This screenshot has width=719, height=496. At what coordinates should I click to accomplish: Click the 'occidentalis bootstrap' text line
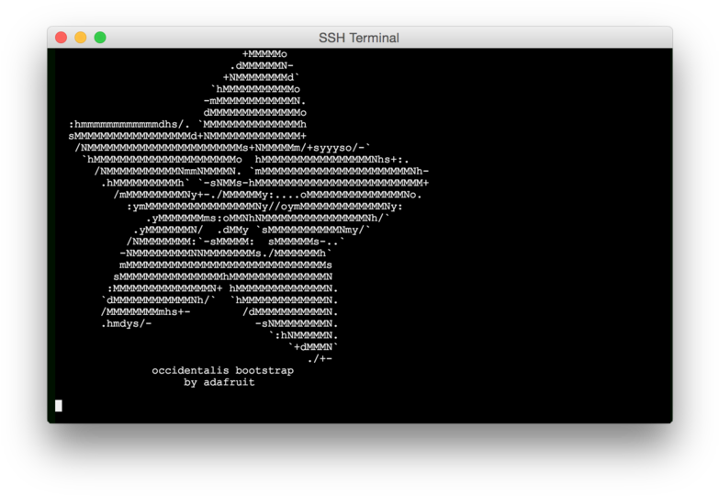pyautogui.click(x=223, y=370)
